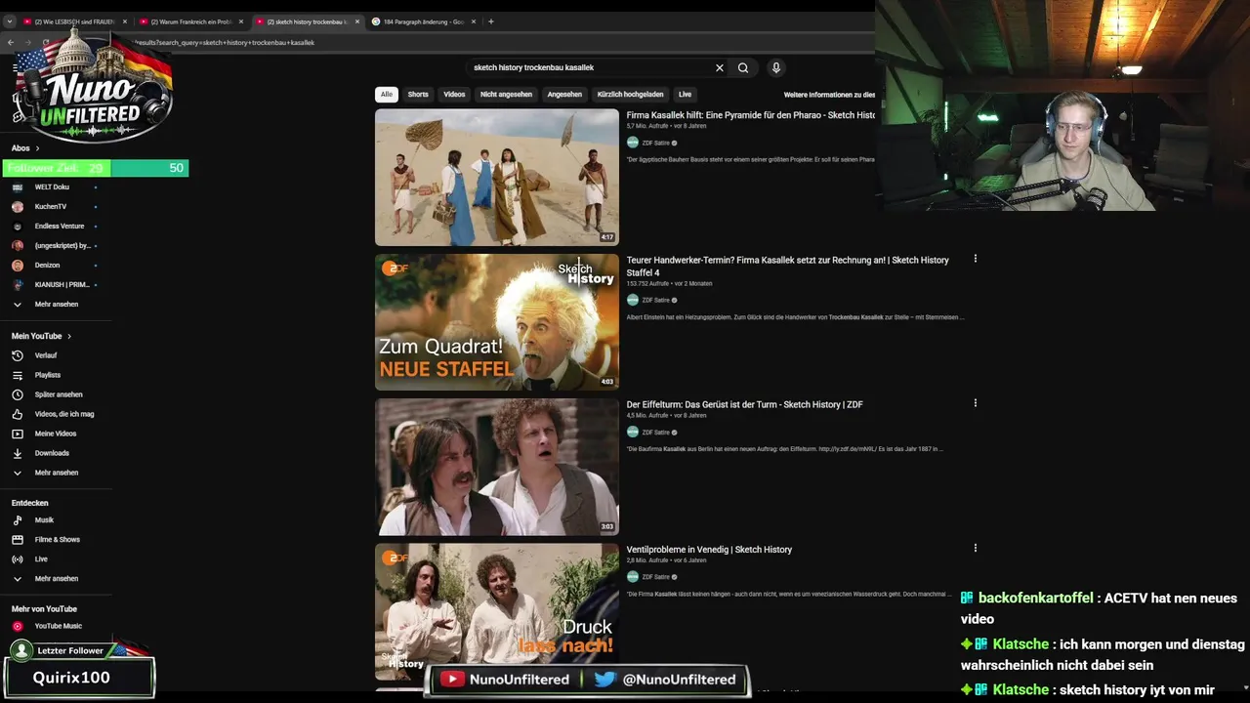Play the Druck lass nach thumbnail
The height and width of the screenshot is (703, 1250).
(x=496, y=611)
